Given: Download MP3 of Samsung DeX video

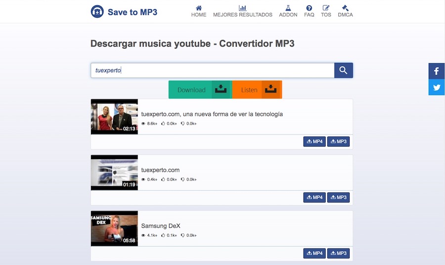Looking at the screenshot, I should (338, 253).
